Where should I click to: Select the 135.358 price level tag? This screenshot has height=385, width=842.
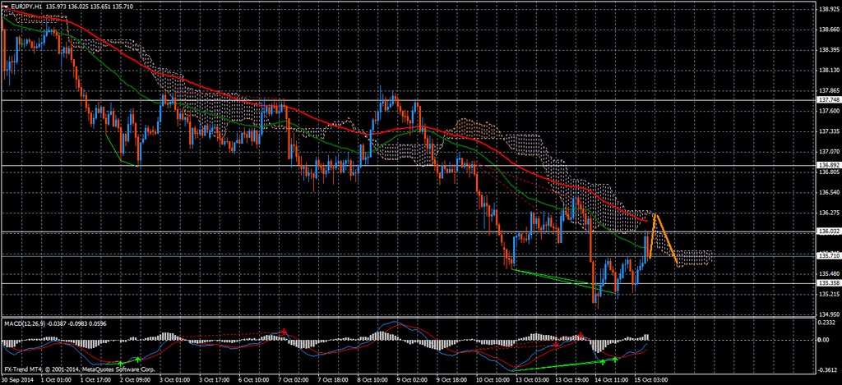(x=828, y=284)
